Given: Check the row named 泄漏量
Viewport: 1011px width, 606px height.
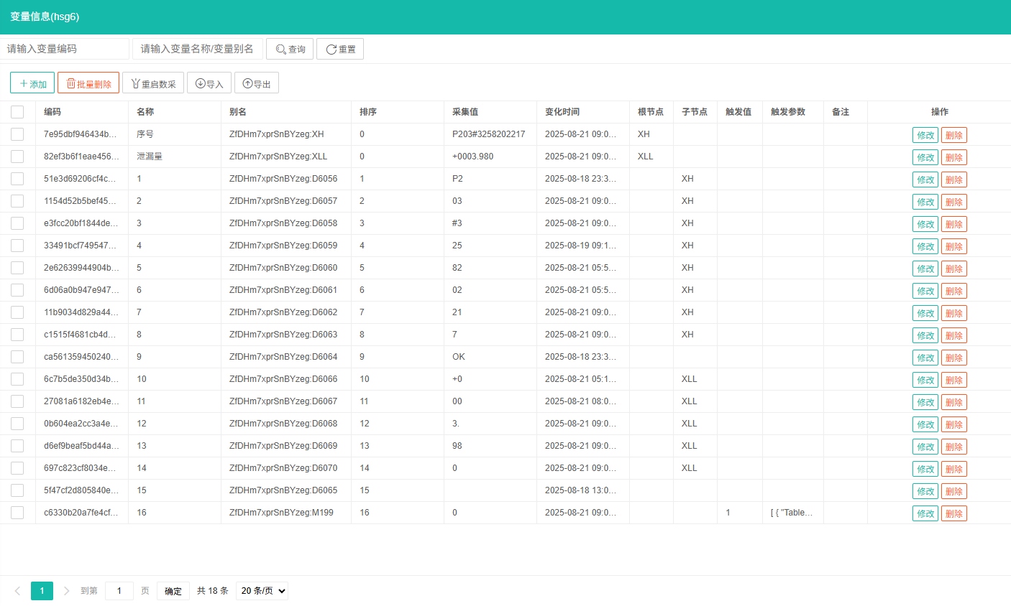Looking at the screenshot, I should point(17,157).
